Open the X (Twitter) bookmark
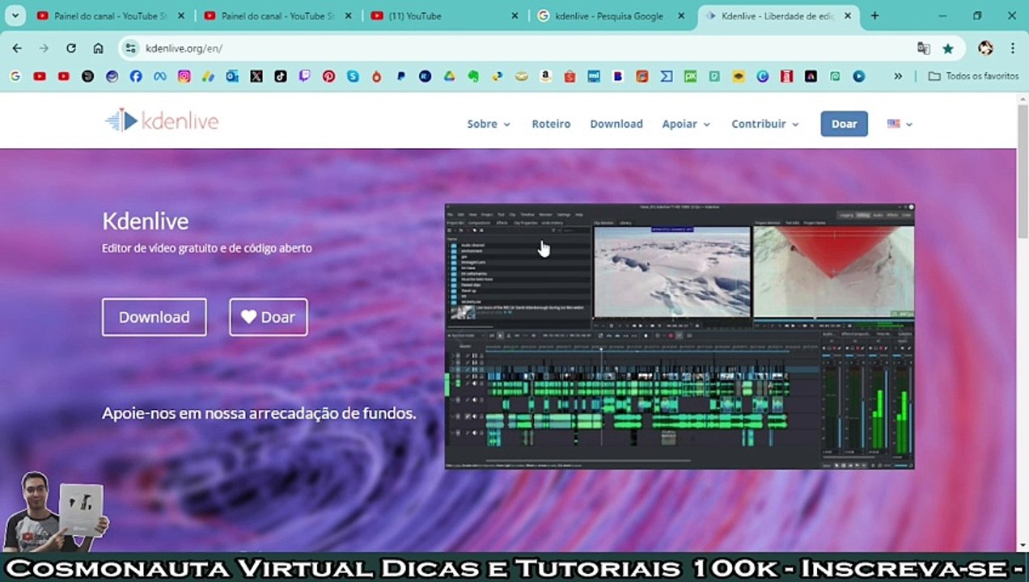1029x582 pixels. click(x=256, y=76)
